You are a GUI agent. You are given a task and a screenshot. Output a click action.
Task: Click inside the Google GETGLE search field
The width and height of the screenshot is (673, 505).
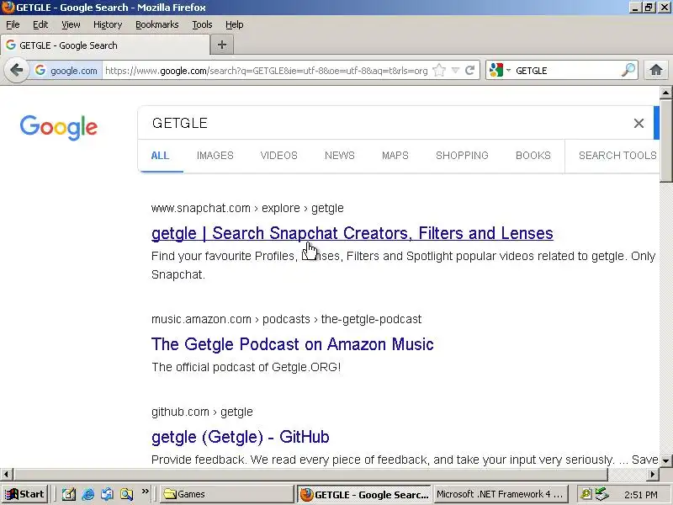[386, 123]
